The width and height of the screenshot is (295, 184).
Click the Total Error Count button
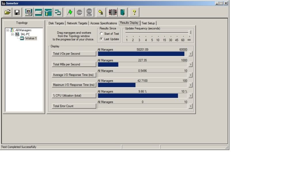(74, 106)
